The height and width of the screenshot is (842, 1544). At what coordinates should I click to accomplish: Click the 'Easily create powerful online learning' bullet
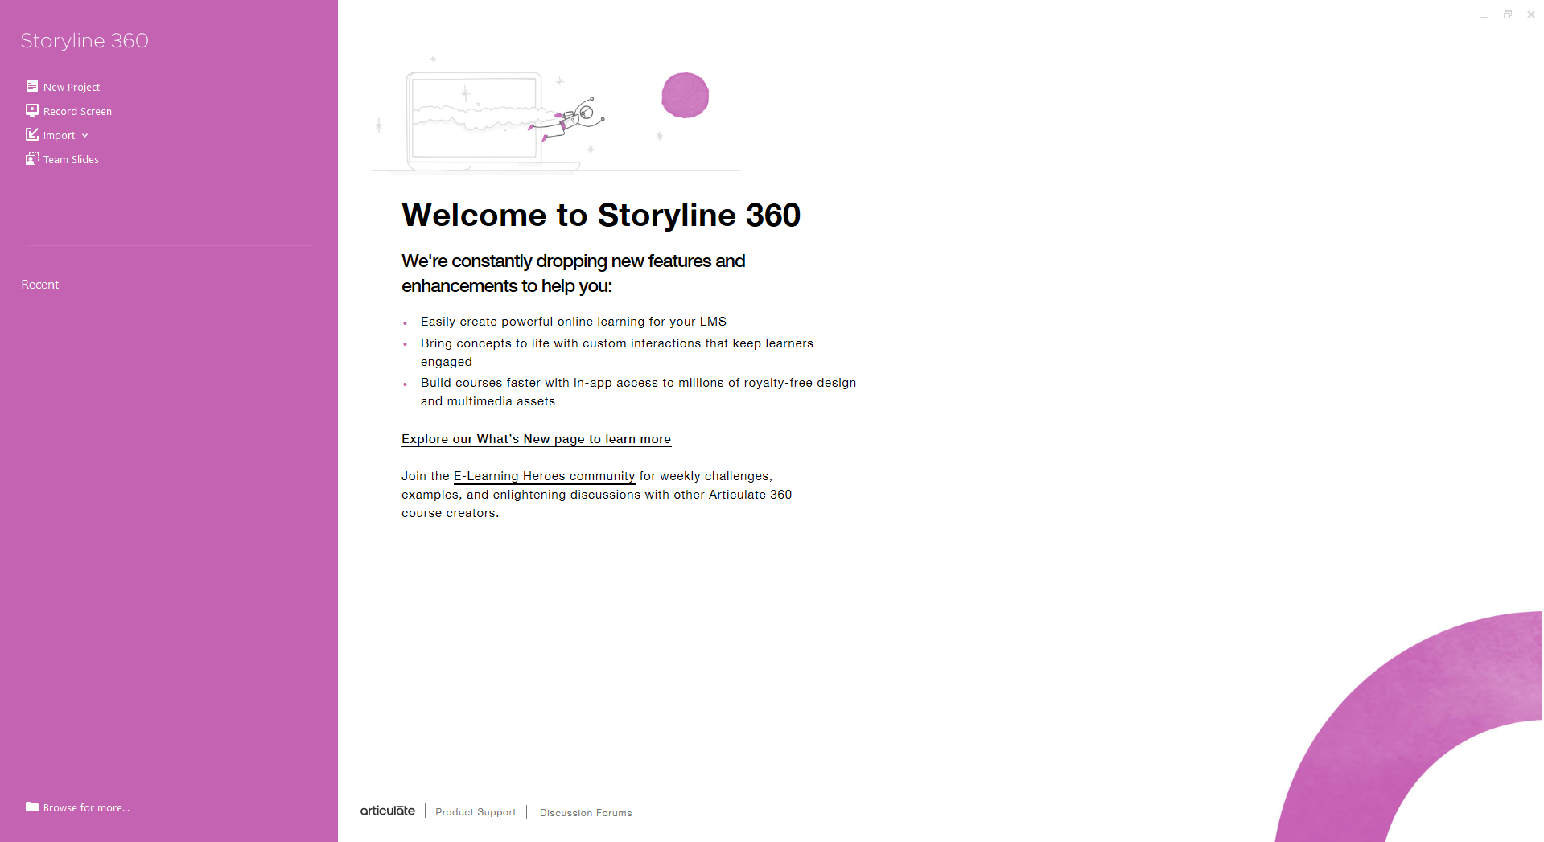tap(573, 322)
